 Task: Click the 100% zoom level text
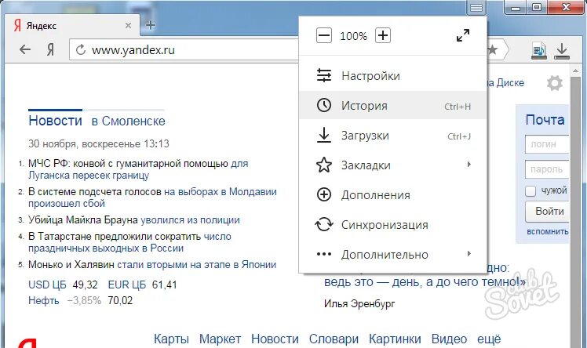tap(353, 36)
